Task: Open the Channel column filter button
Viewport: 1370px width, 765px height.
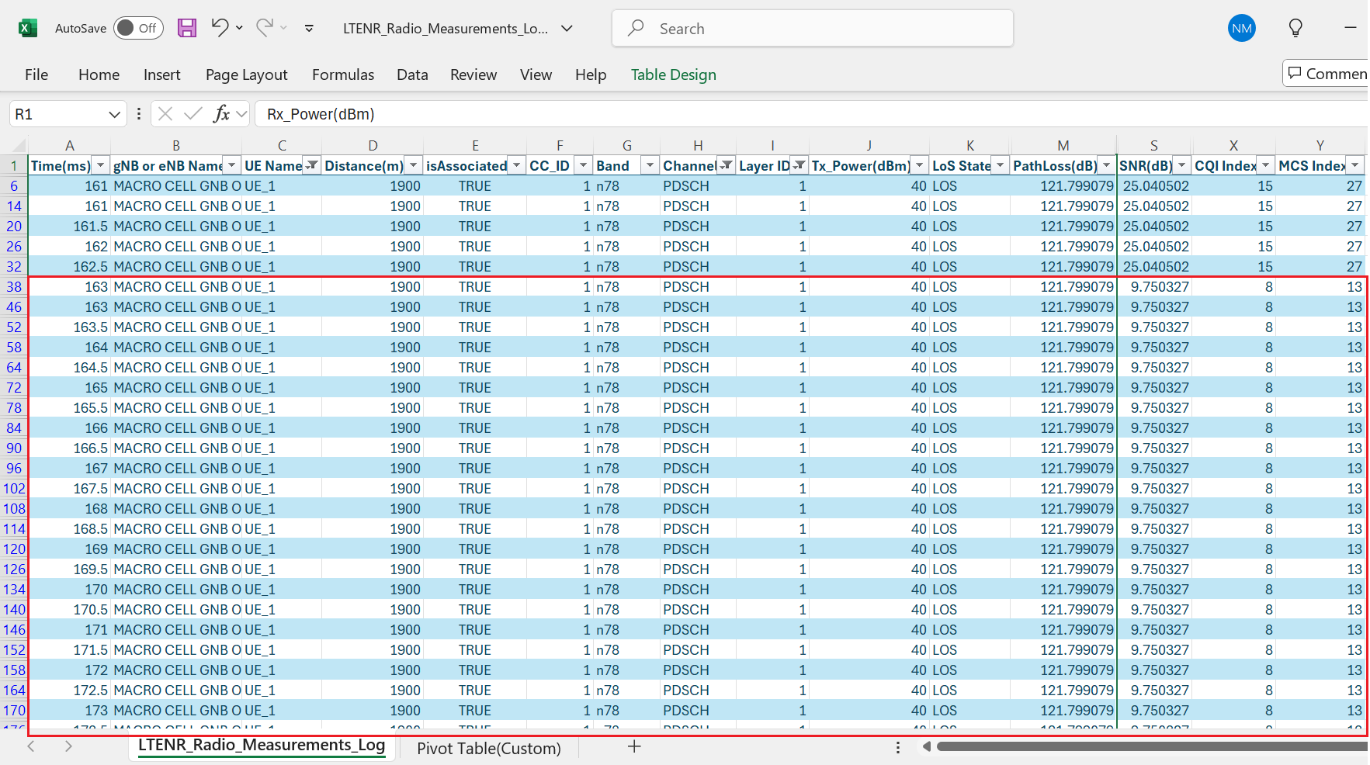Action: (726, 165)
